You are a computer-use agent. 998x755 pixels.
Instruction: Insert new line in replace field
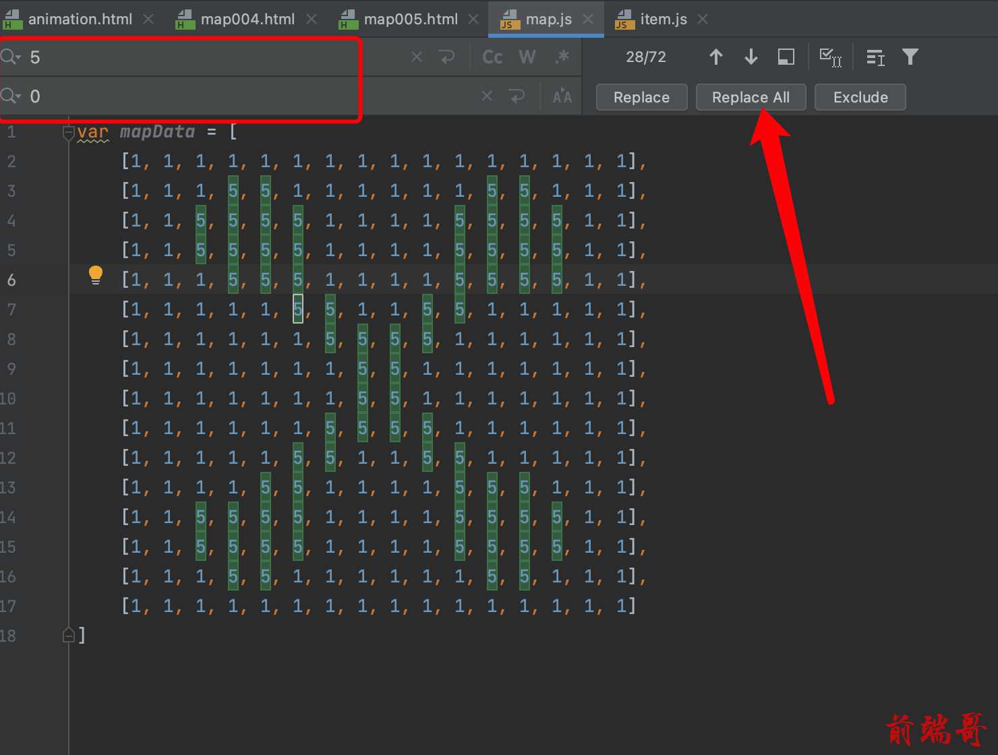click(517, 96)
